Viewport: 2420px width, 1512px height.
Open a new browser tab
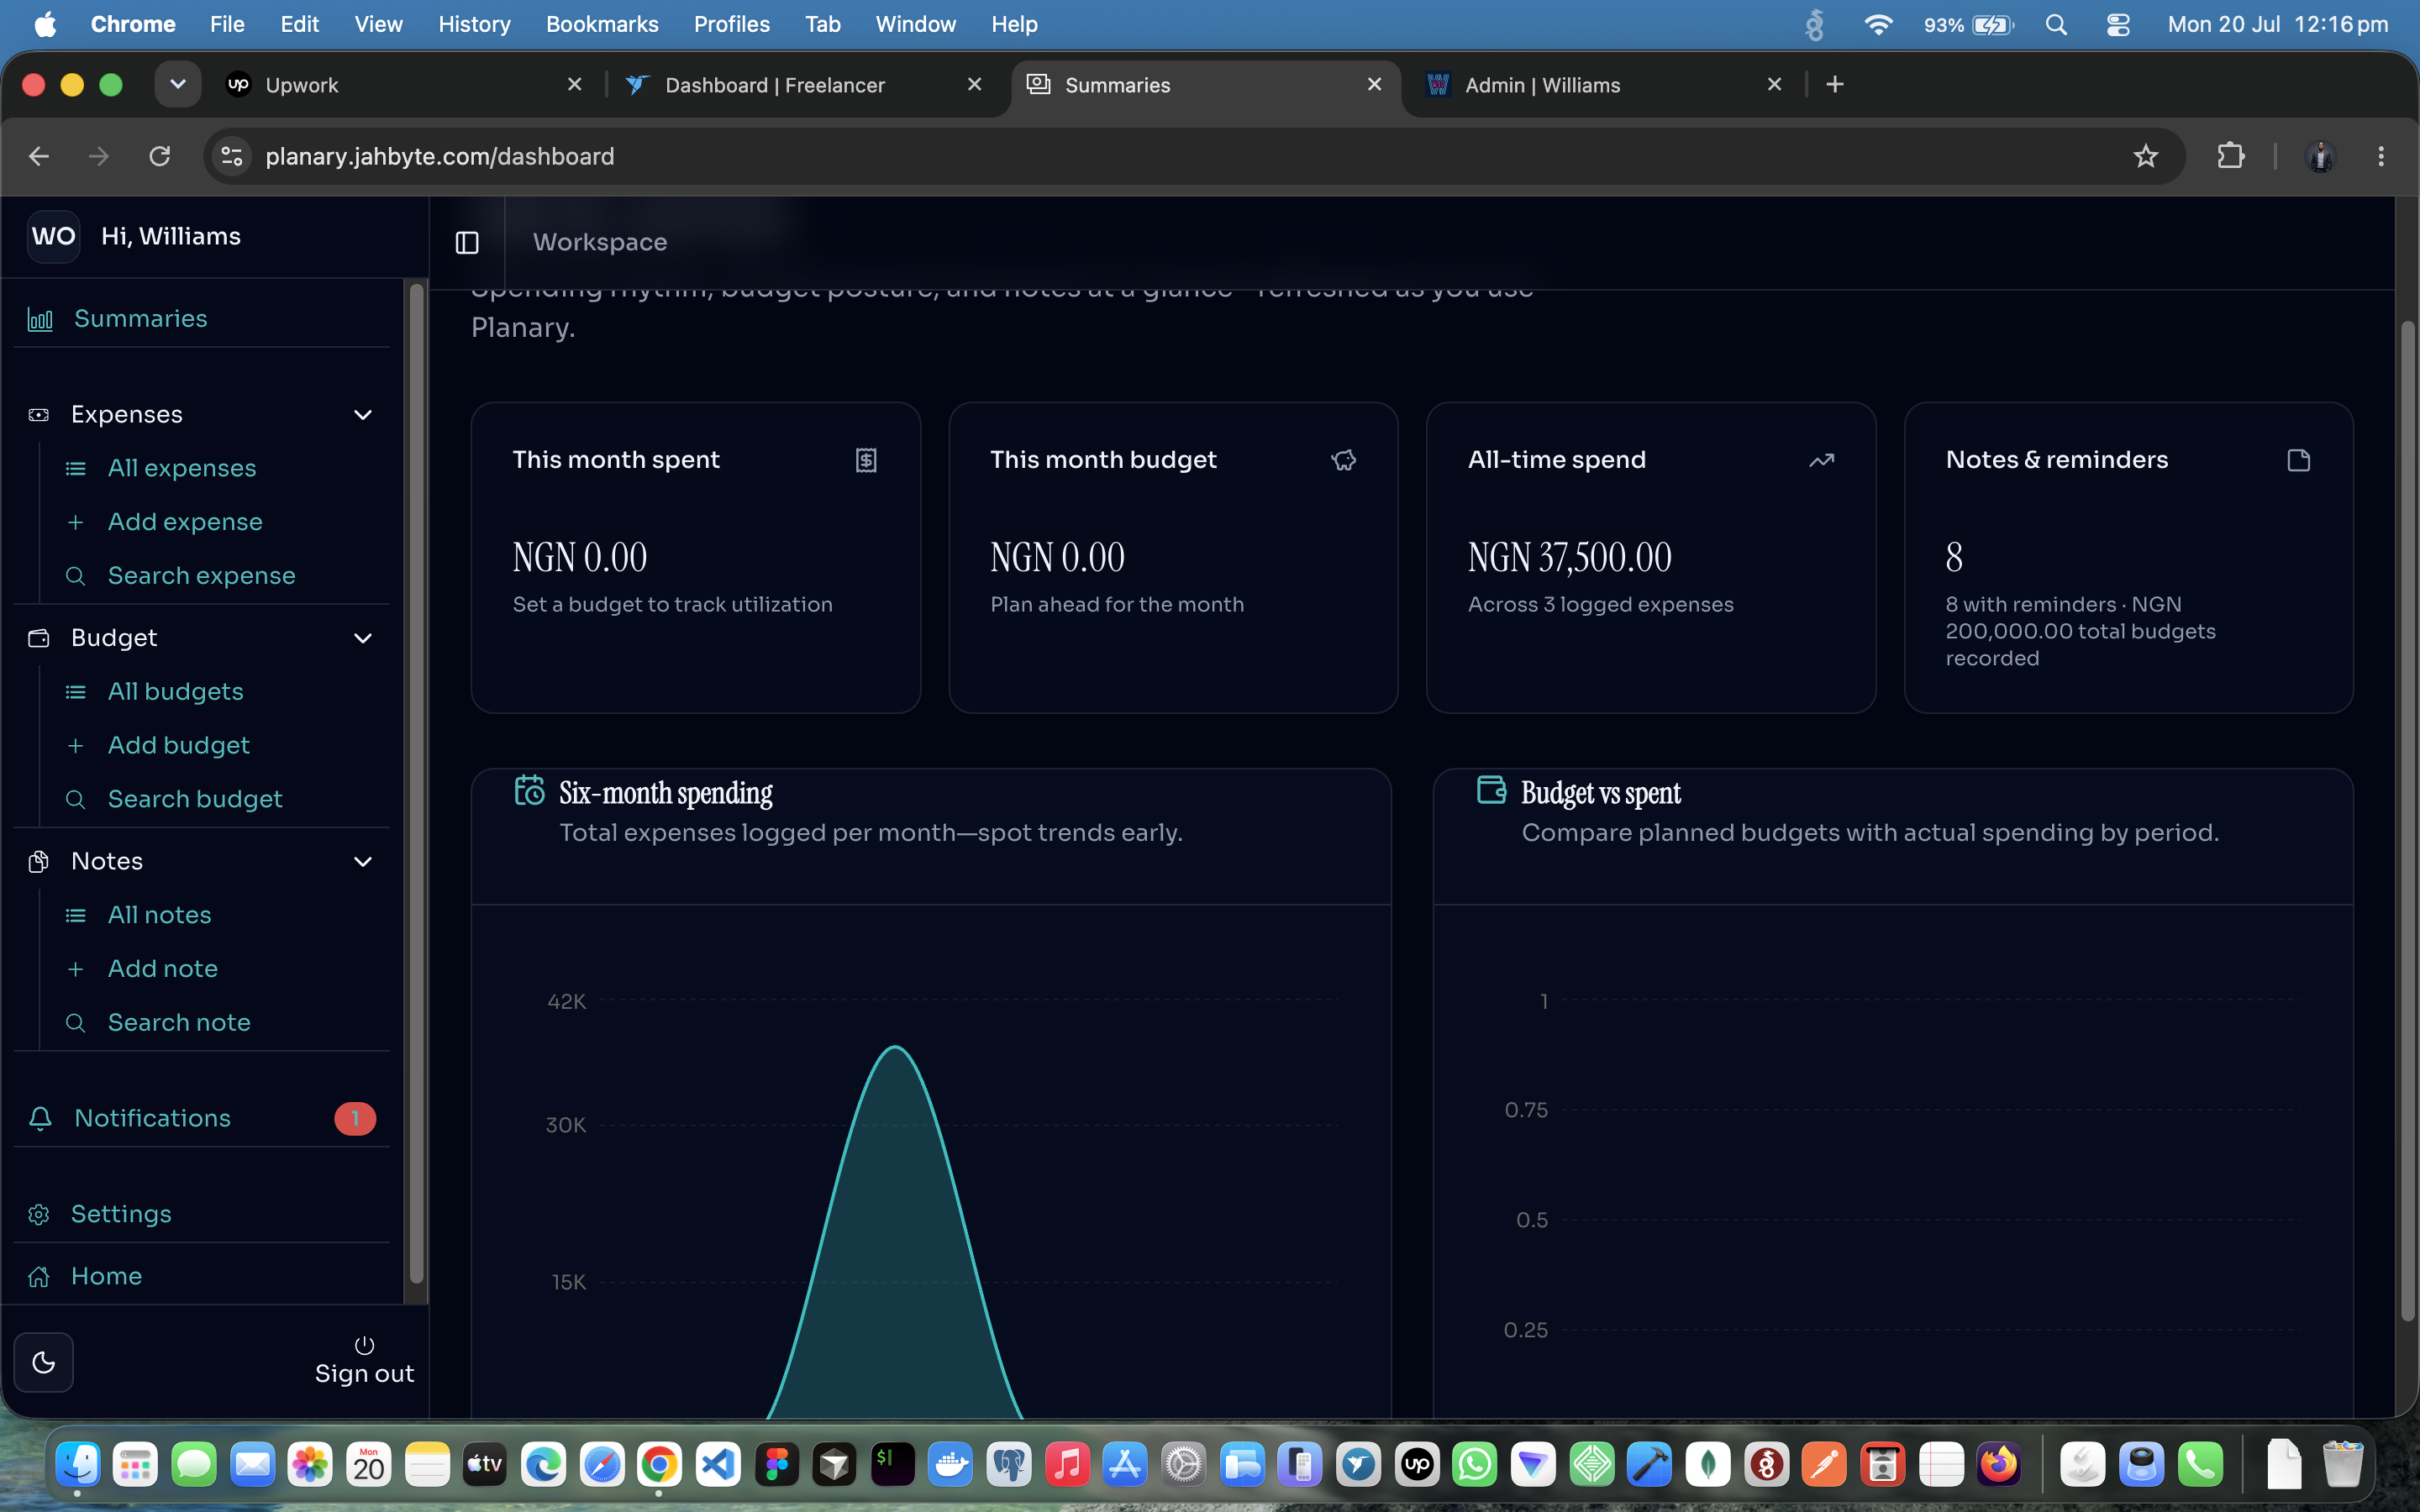click(1834, 84)
